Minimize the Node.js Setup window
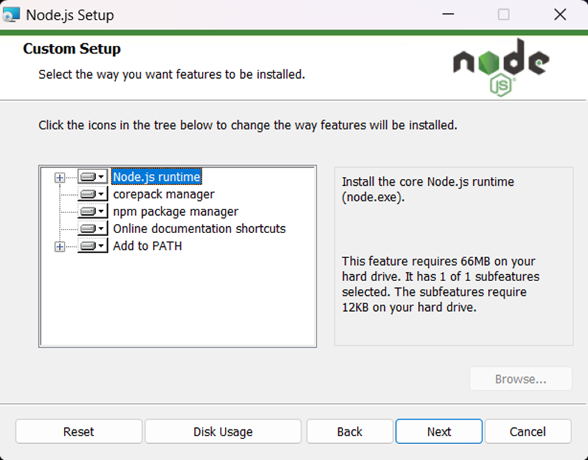This screenshot has width=588, height=460. (448, 15)
